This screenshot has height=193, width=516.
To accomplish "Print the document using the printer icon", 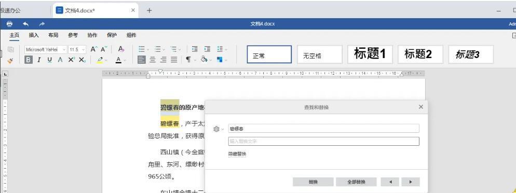I will 9,24.
